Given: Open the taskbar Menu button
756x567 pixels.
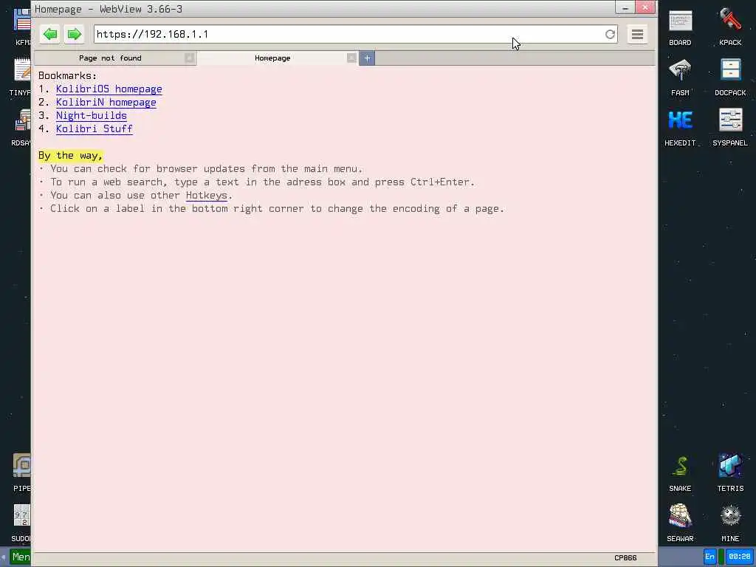Looking at the screenshot, I should click(x=20, y=557).
